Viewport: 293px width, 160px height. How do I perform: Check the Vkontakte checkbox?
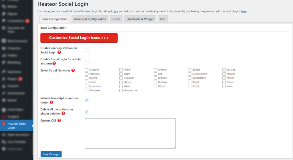tap(86, 74)
